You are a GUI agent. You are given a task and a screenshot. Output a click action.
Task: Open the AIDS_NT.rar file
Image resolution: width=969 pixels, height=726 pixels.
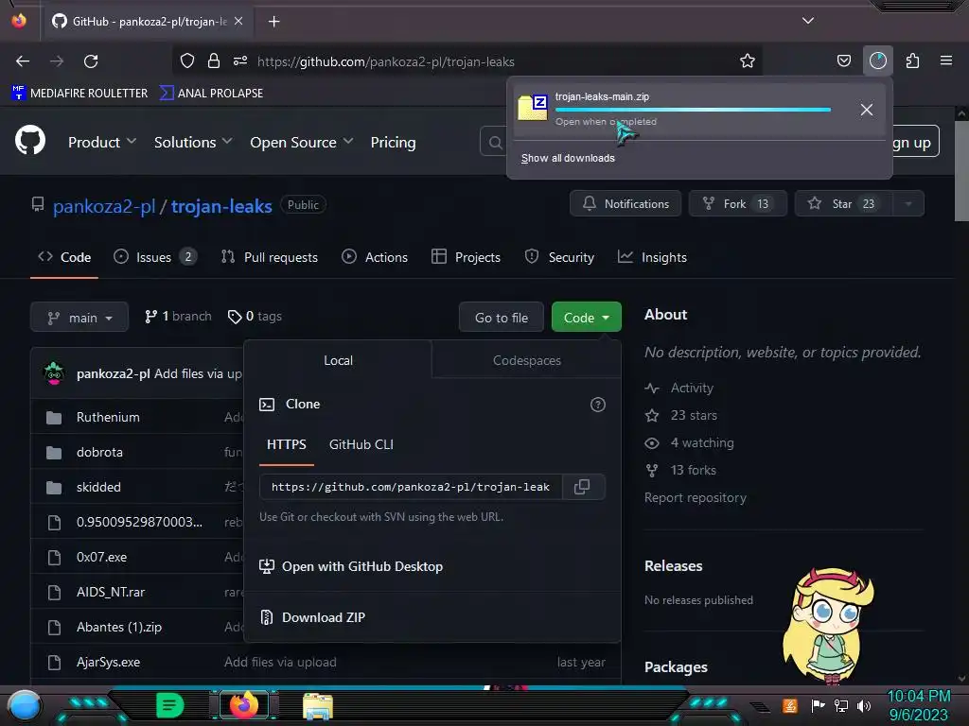[x=111, y=592]
